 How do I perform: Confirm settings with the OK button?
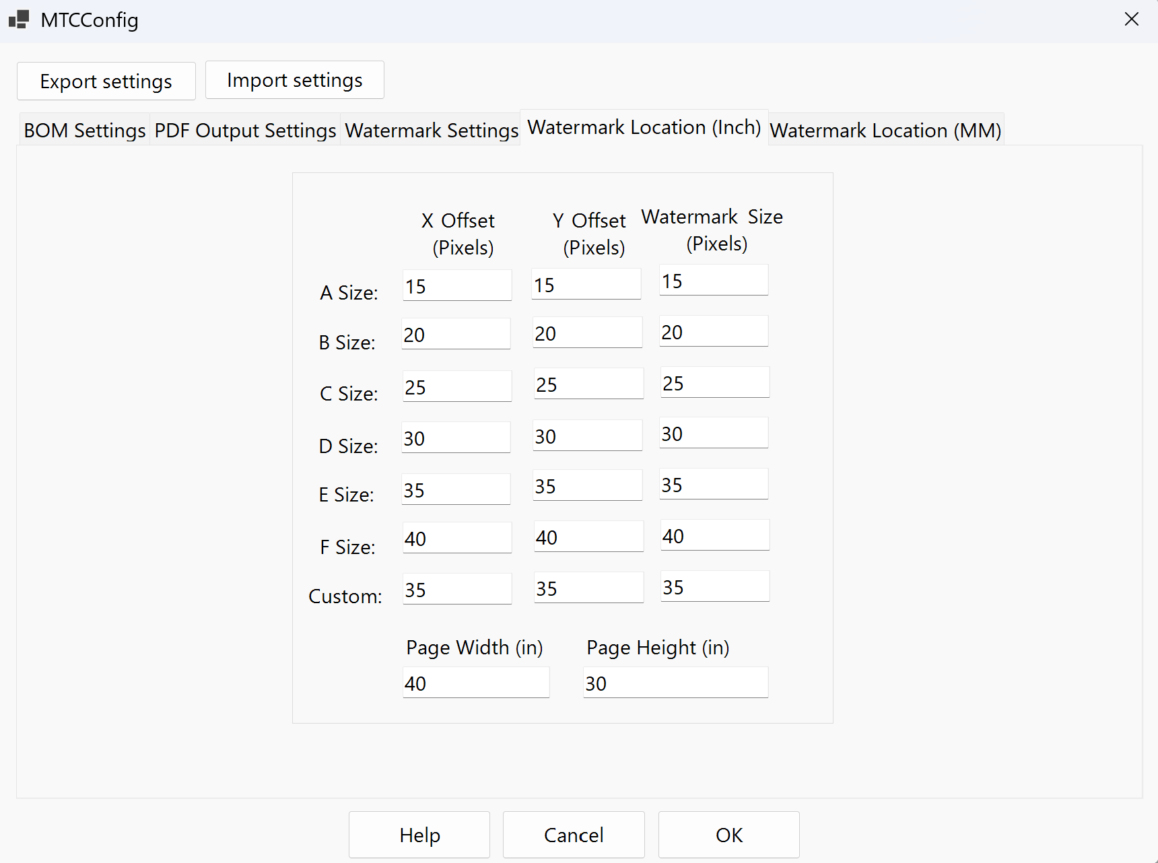(729, 835)
